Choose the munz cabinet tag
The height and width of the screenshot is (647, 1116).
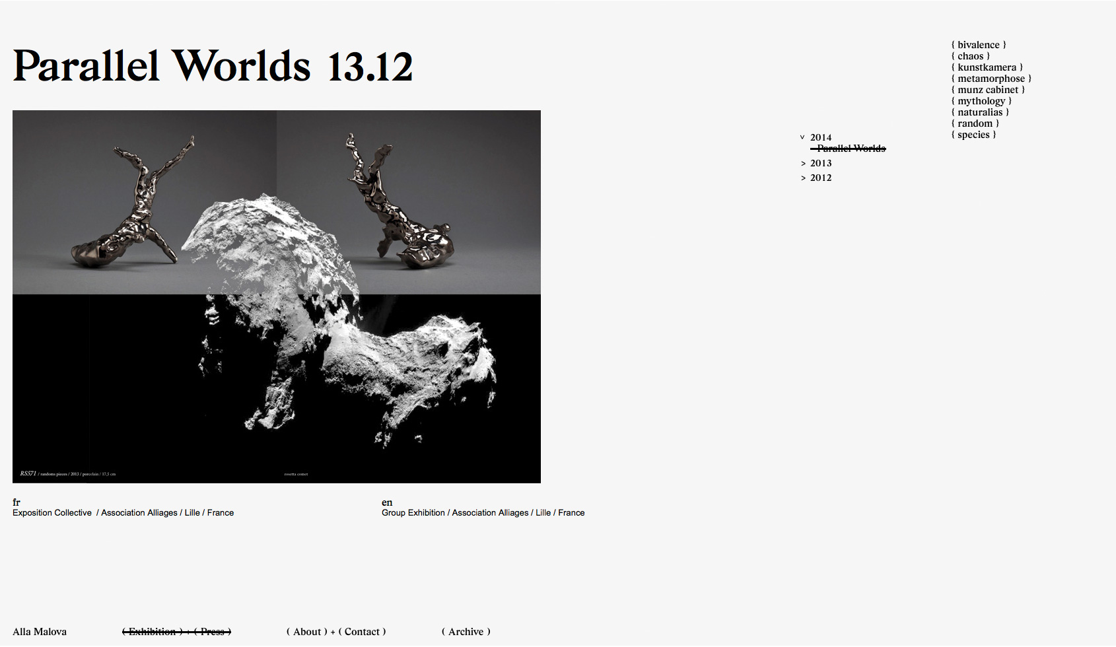pos(988,90)
